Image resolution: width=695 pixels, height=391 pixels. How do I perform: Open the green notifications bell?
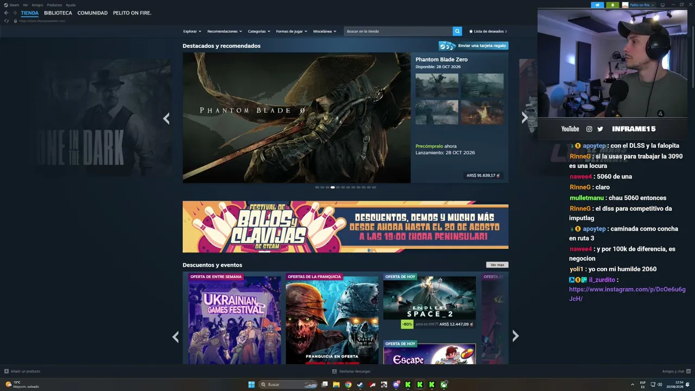point(612,5)
